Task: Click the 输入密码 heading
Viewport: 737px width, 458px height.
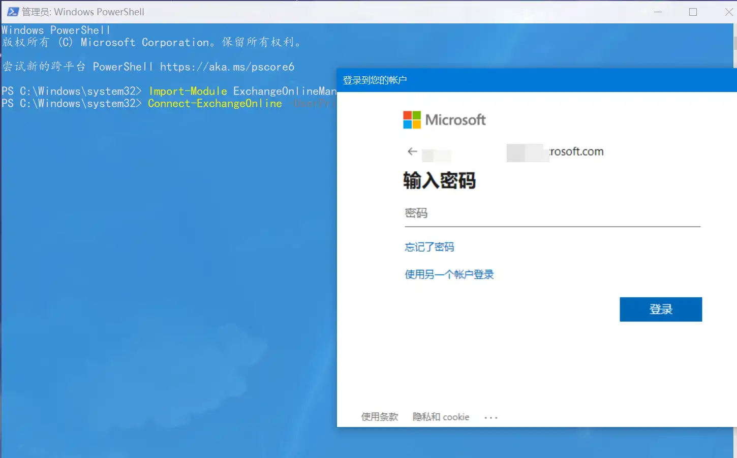Action: [440, 181]
